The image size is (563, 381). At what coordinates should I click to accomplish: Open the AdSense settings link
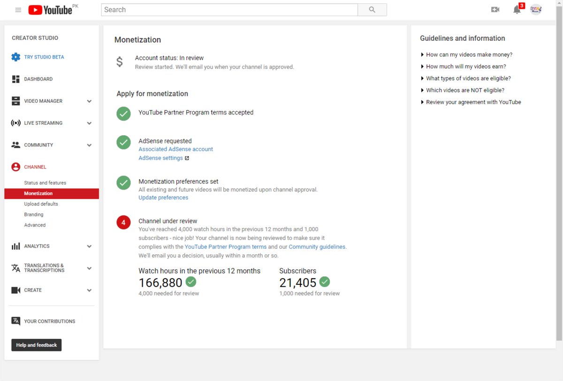click(160, 158)
